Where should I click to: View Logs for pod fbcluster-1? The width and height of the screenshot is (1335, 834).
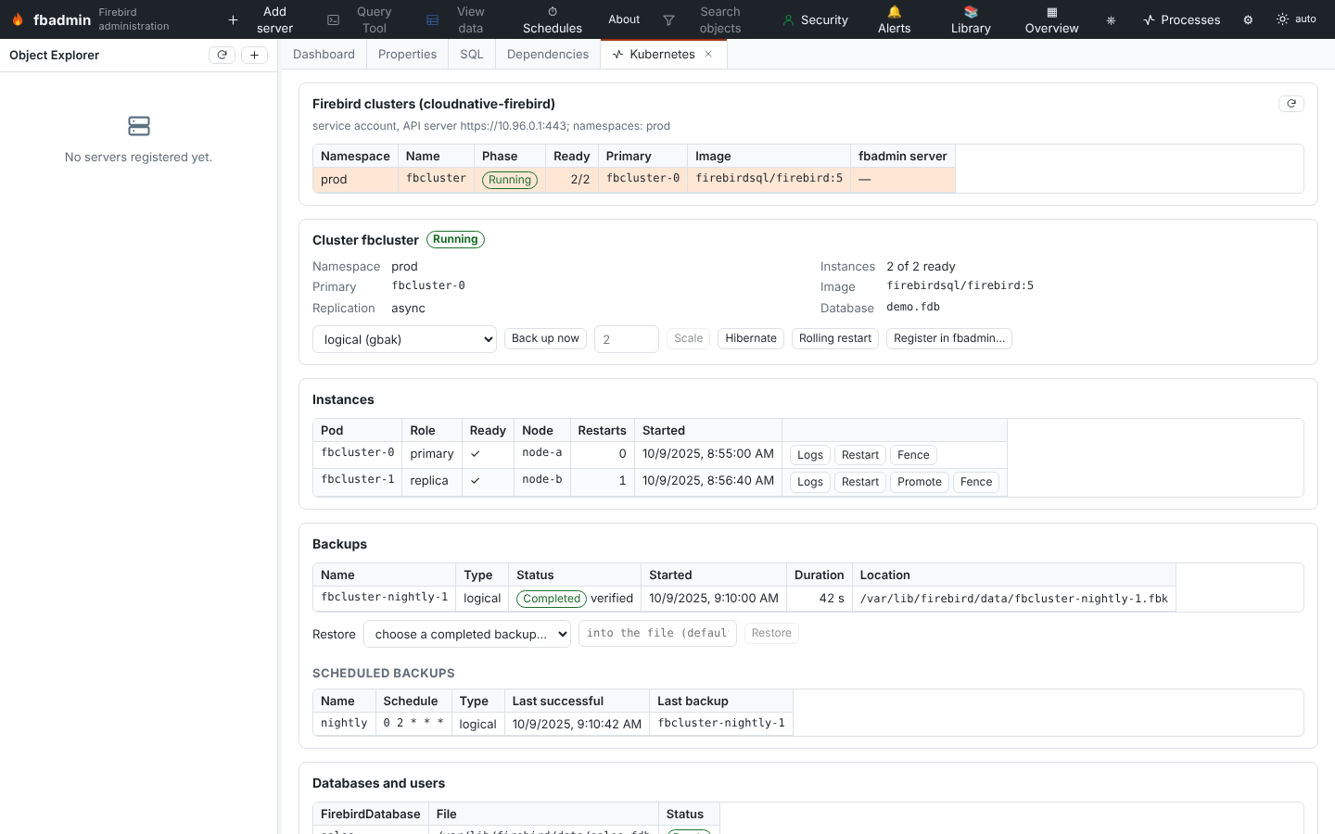click(x=810, y=482)
